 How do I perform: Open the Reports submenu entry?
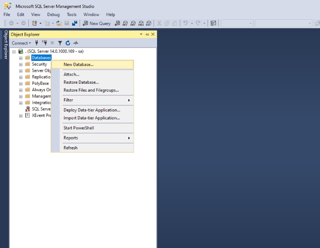tap(71, 138)
